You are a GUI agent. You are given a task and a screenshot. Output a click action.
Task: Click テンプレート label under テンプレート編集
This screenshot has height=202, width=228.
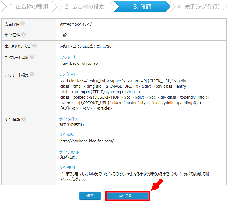pyautogui.click(x=68, y=75)
